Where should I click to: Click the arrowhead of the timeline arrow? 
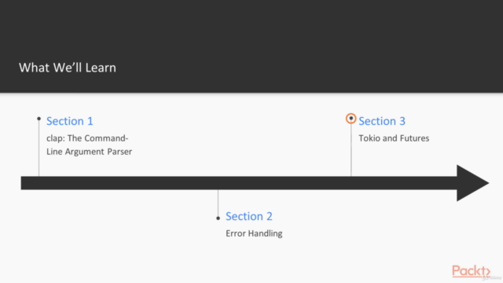pos(472,183)
